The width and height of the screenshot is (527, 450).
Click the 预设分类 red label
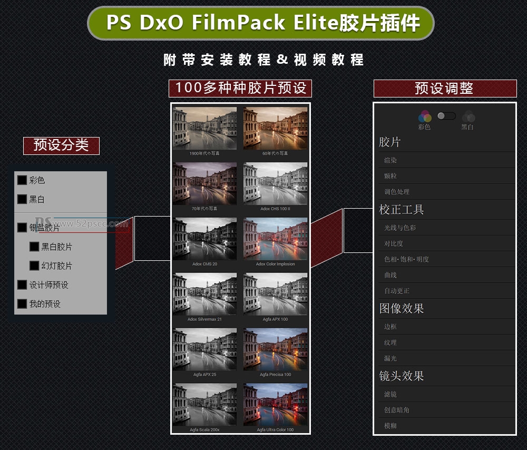(x=61, y=145)
